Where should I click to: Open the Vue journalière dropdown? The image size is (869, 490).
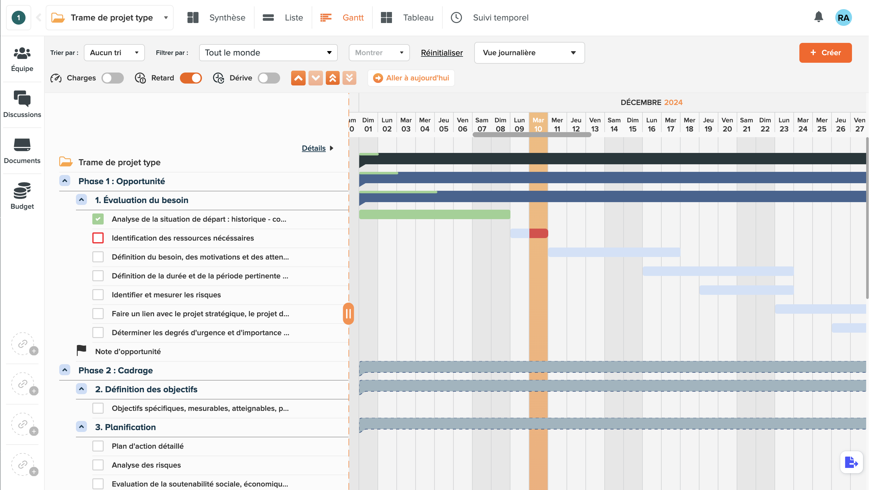coord(529,53)
